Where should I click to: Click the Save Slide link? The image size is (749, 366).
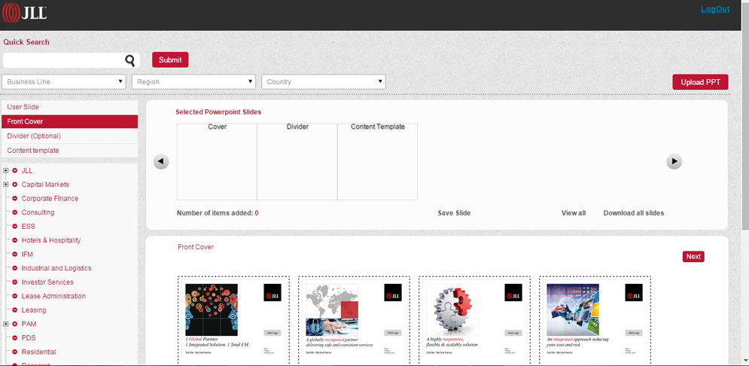[454, 213]
